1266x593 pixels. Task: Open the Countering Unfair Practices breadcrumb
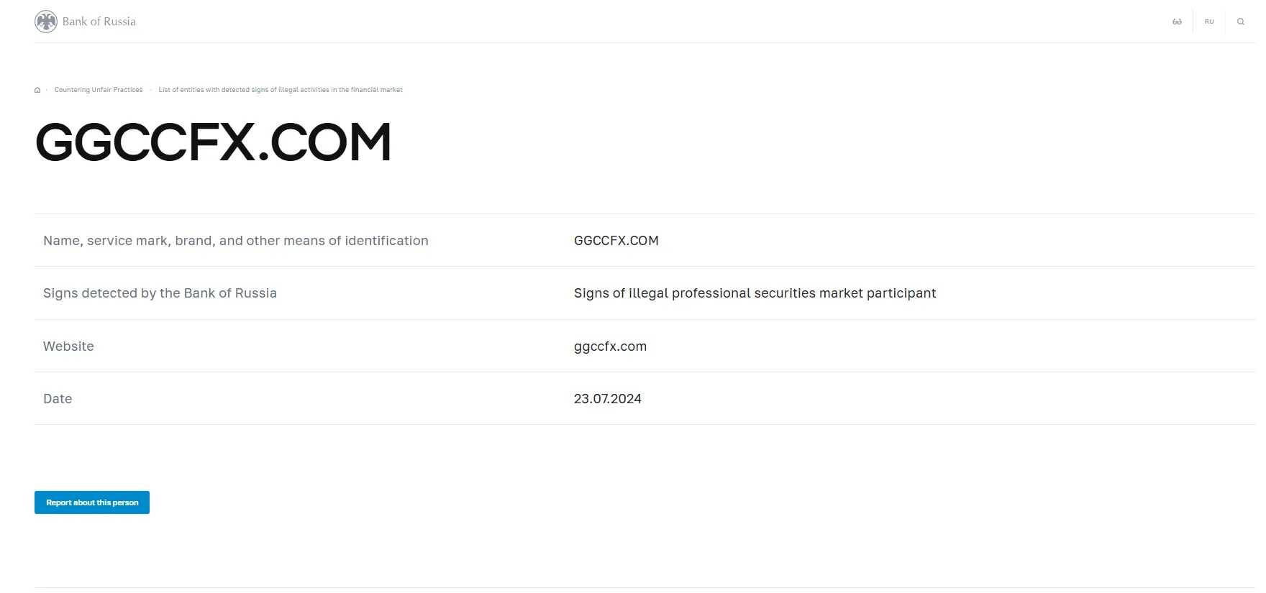(x=99, y=90)
